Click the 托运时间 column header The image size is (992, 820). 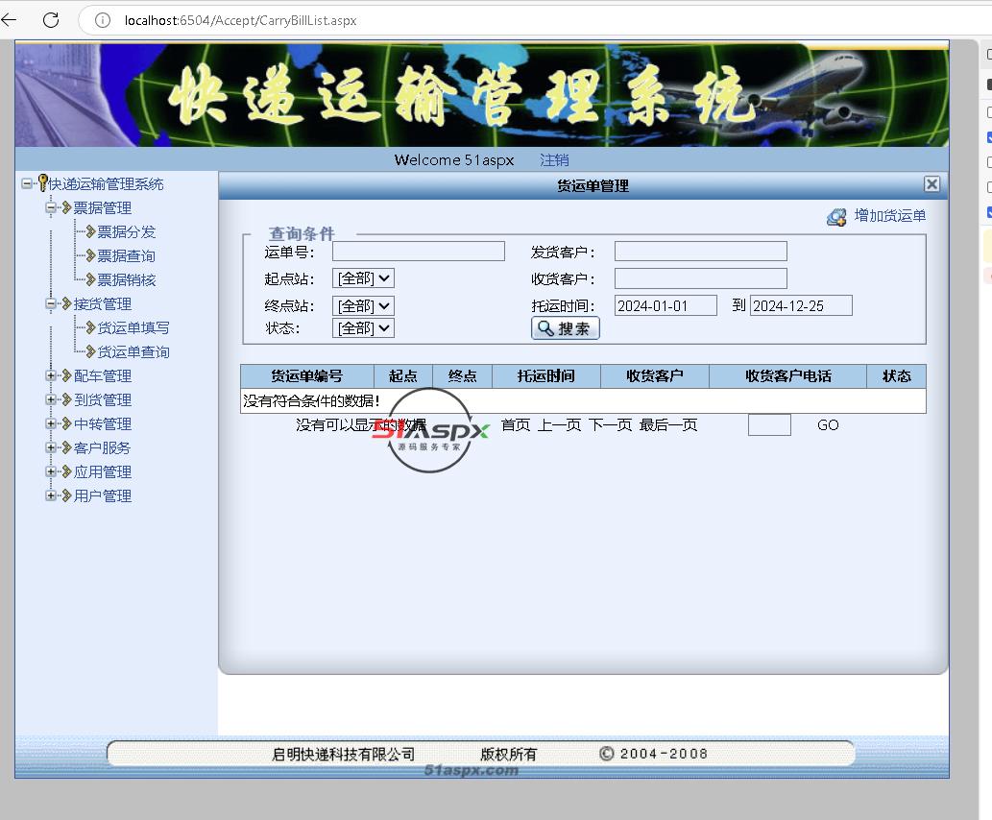(x=546, y=375)
